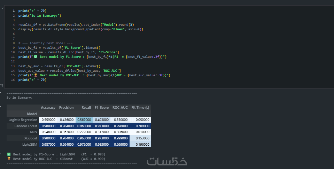Click the best_by_auc idxmax assignment line

(59, 66)
